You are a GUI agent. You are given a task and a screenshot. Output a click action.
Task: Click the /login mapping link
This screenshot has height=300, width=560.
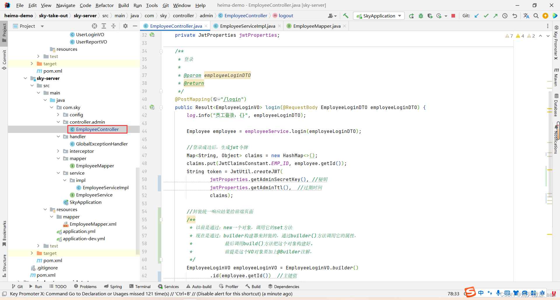coord(232,99)
